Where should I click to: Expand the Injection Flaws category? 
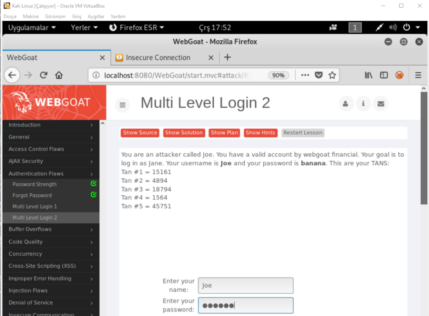coord(49,290)
